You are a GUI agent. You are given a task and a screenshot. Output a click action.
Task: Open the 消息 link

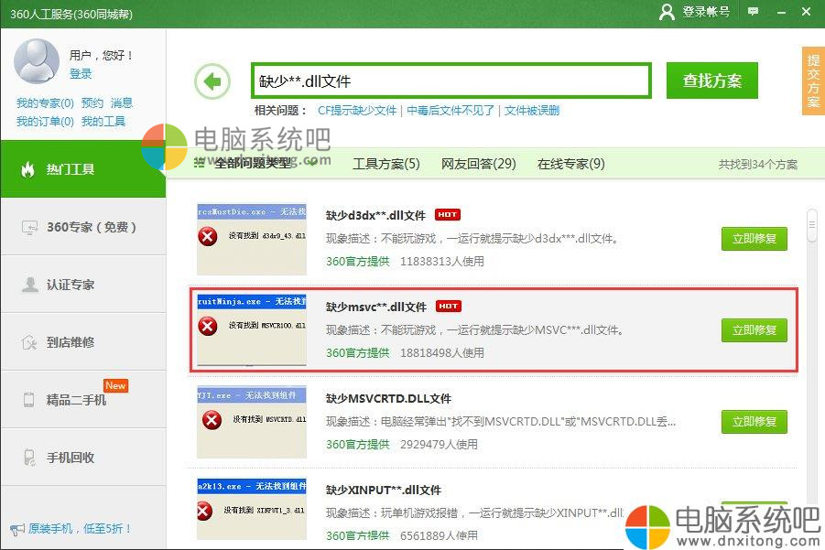(x=122, y=102)
